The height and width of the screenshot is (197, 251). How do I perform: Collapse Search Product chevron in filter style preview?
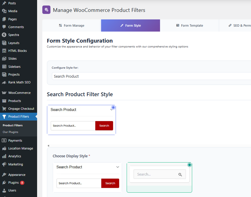pyautogui.click(x=111, y=110)
